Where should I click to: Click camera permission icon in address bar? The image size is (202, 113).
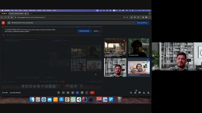pos(124,17)
